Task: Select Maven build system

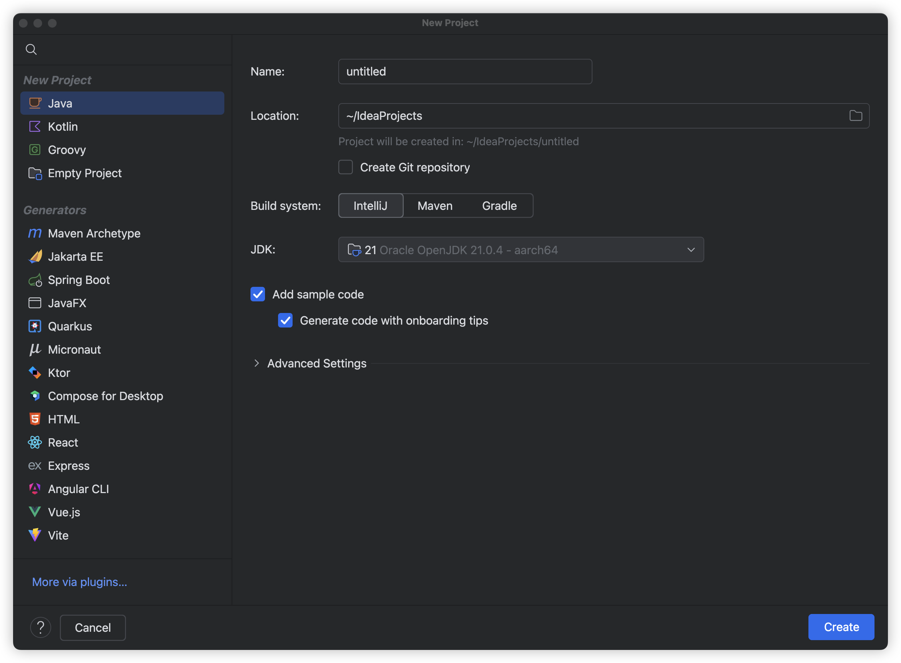Action: click(x=435, y=206)
